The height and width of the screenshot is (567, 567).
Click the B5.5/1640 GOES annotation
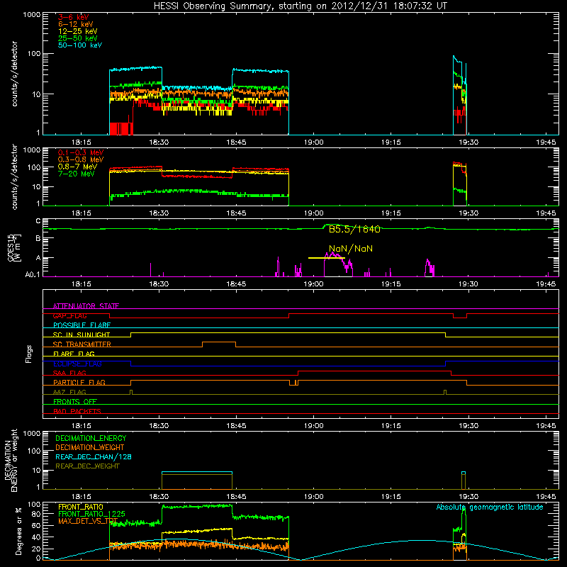point(354,229)
